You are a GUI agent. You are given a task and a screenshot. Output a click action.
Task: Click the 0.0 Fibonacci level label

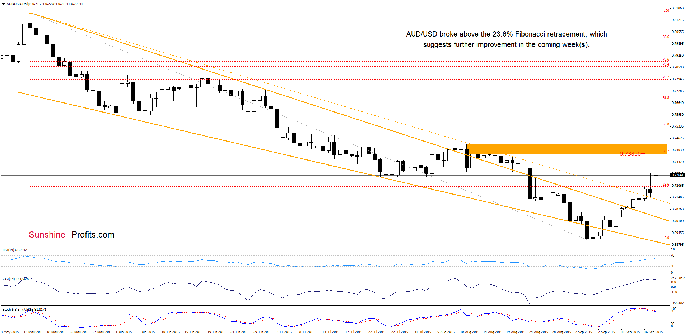pyautogui.click(x=667, y=238)
